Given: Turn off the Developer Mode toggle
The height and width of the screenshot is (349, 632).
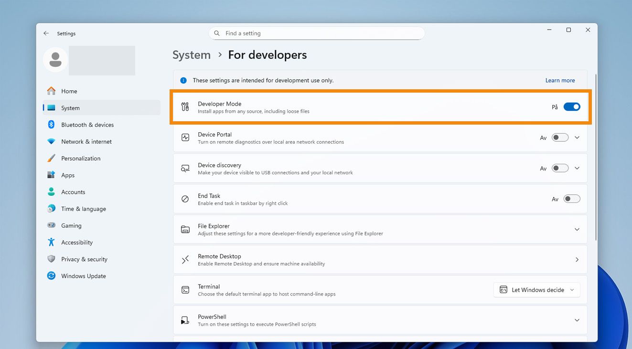Looking at the screenshot, I should tap(572, 107).
